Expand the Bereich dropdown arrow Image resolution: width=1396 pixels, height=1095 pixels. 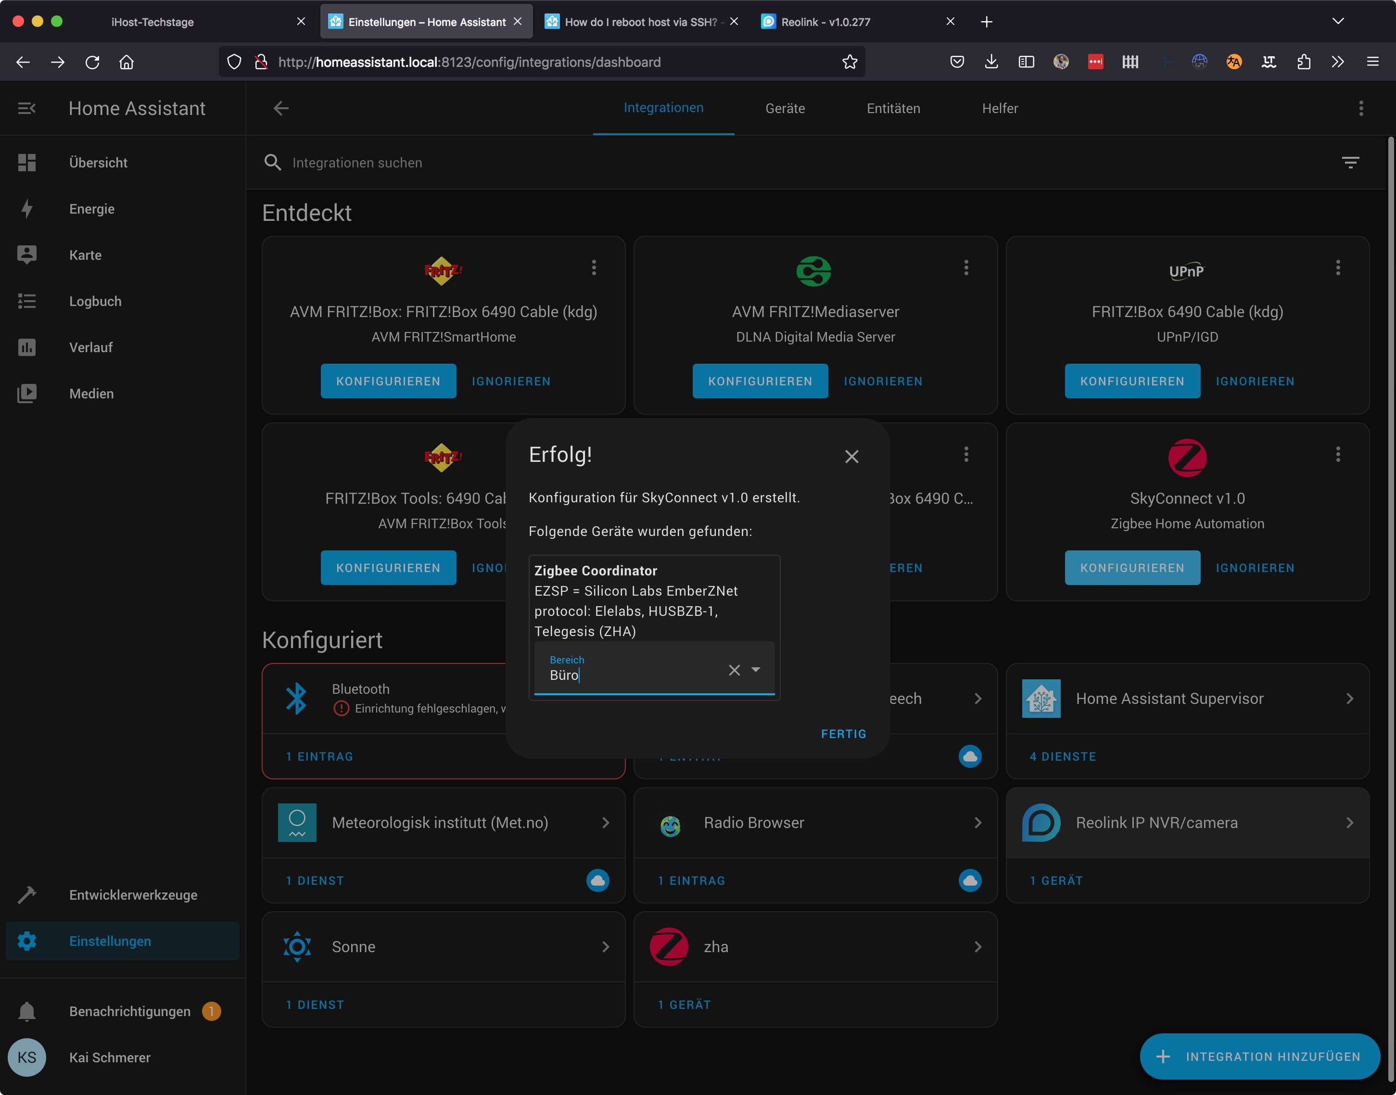(756, 670)
